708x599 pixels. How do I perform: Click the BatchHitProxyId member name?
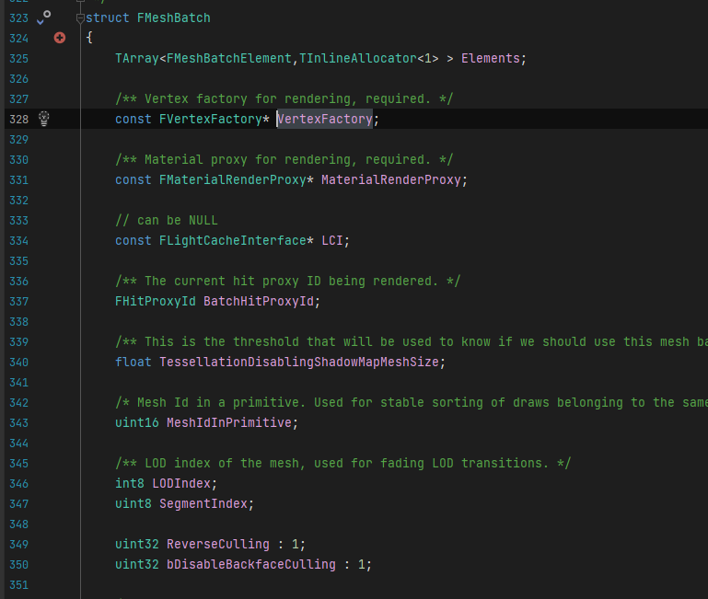click(x=259, y=302)
